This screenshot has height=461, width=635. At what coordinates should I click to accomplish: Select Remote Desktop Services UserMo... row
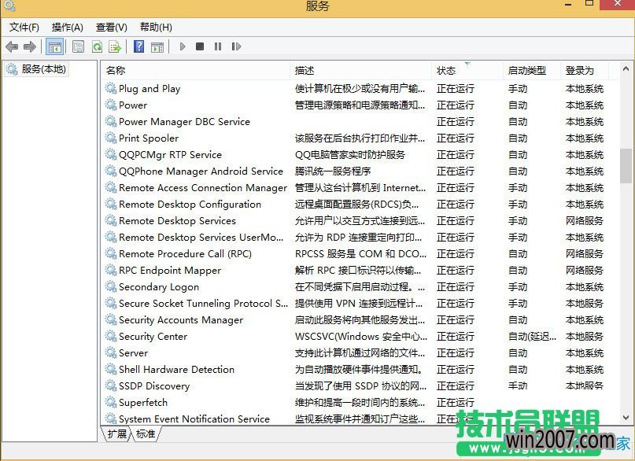click(x=360, y=237)
